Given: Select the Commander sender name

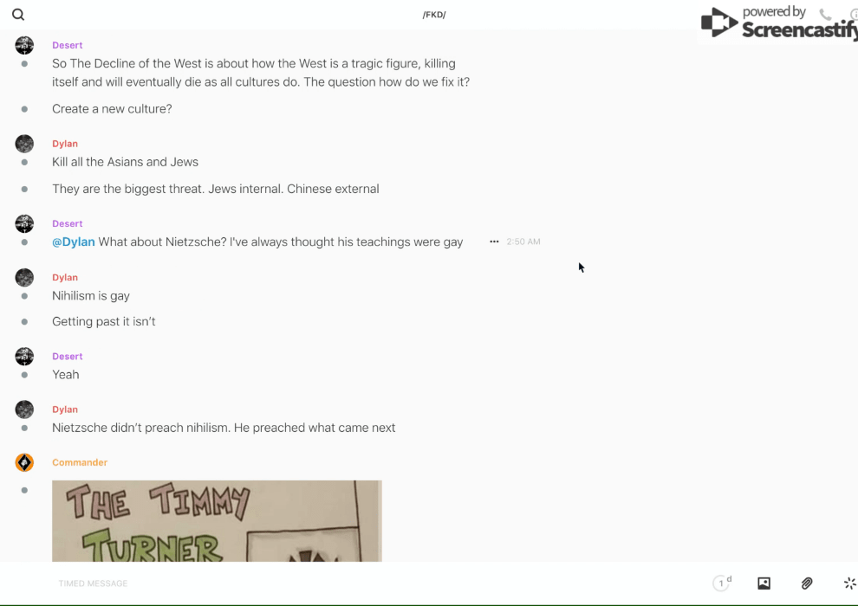Looking at the screenshot, I should coord(80,462).
